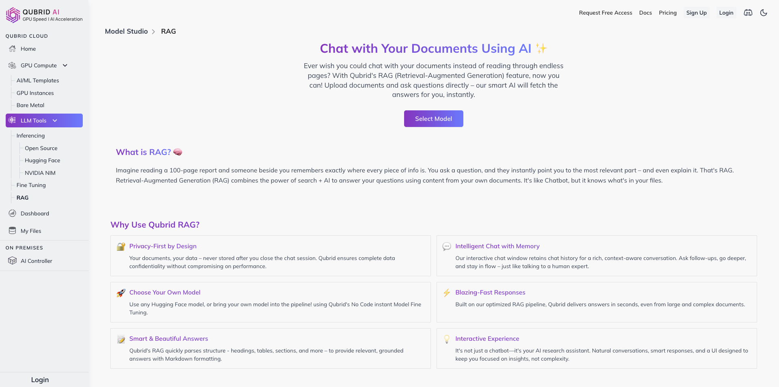The image size is (779, 387).
Task: Click the top bar Login button
Action: tap(726, 13)
